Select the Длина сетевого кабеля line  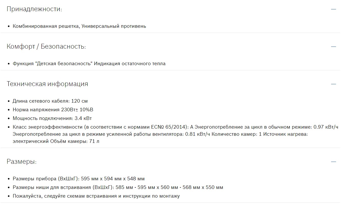(x=50, y=101)
